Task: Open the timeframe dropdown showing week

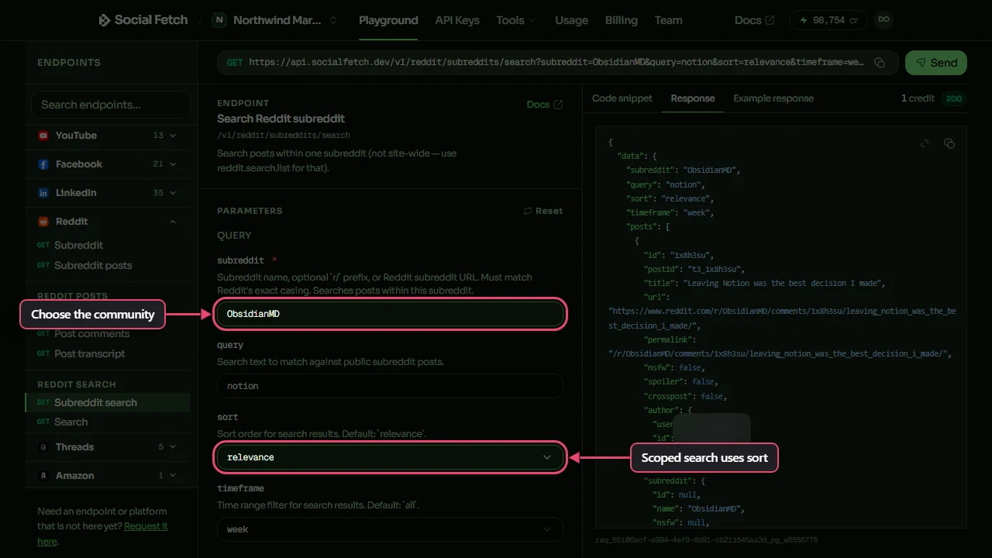Action: pos(390,529)
